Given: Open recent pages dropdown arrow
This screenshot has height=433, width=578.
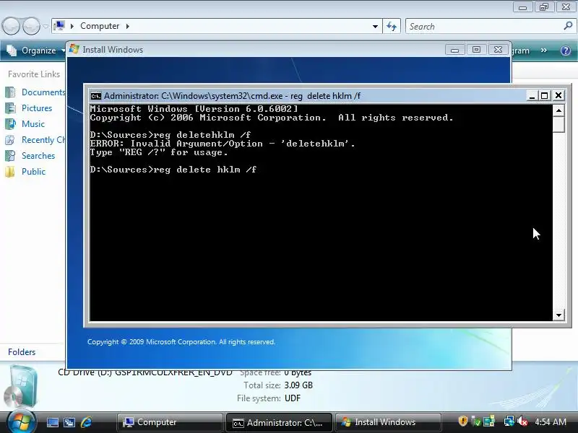Looking at the screenshot, I should [x=46, y=27].
